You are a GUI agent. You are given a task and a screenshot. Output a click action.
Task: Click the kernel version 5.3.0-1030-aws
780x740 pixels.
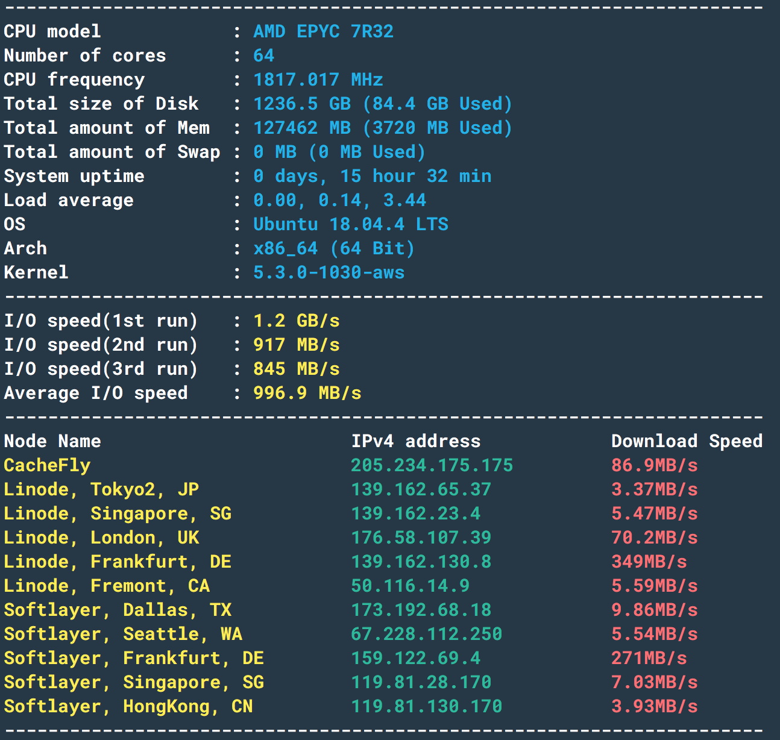329,272
